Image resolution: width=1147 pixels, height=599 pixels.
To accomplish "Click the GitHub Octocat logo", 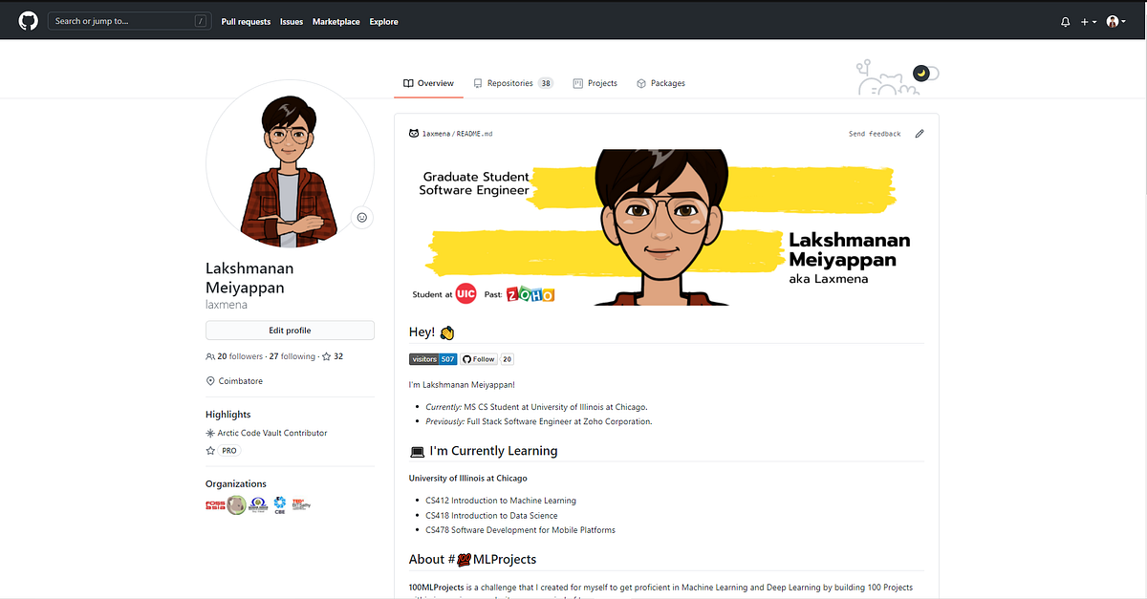I will (x=28, y=20).
